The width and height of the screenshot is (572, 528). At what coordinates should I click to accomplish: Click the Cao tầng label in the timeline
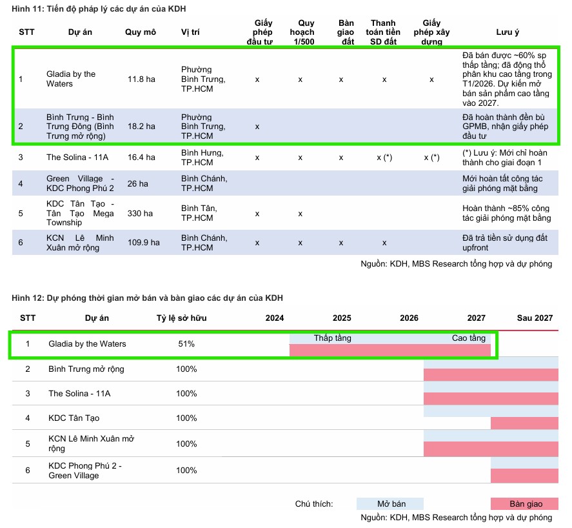coord(468,338)
